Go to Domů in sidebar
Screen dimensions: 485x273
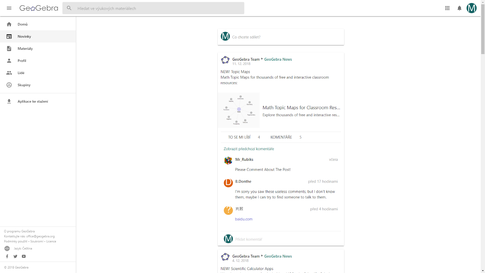tap(38, 24)
